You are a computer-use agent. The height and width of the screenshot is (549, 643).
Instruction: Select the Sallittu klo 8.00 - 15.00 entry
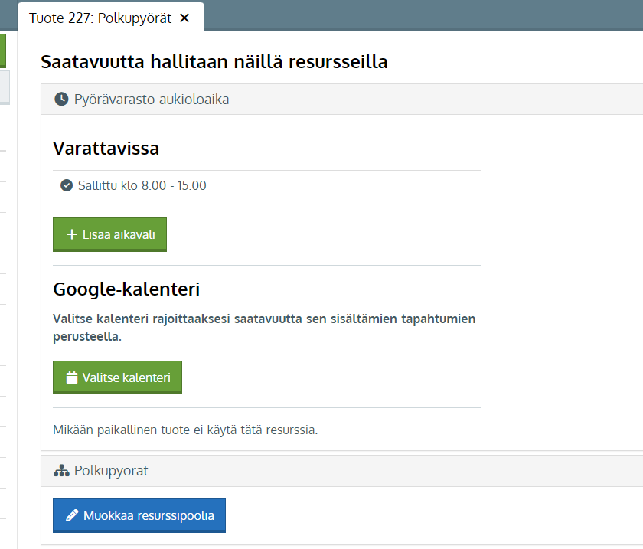[x=133, y=185]
